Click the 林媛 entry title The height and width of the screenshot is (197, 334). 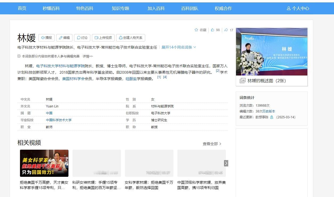[26, 38]
